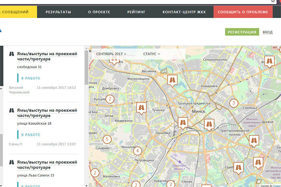The image size is (281, 187).
Task: Open cluster marker 2 near Кунцевщина
Action: [x=110, y=99]
